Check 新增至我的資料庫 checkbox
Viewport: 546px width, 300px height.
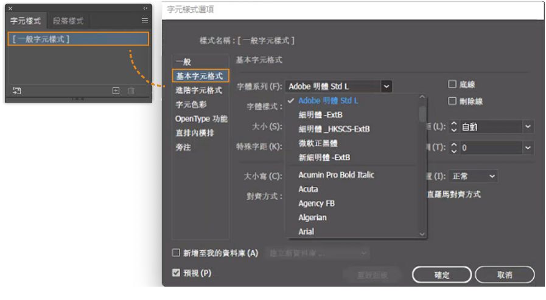176,253
